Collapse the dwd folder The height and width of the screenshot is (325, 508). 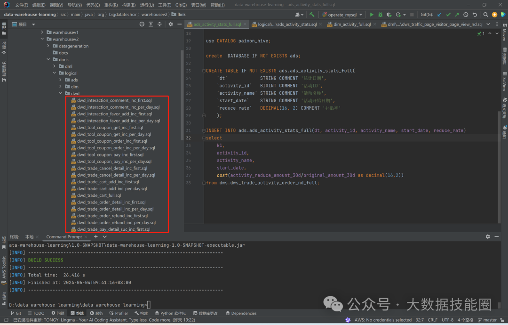(x=60, y=94)
